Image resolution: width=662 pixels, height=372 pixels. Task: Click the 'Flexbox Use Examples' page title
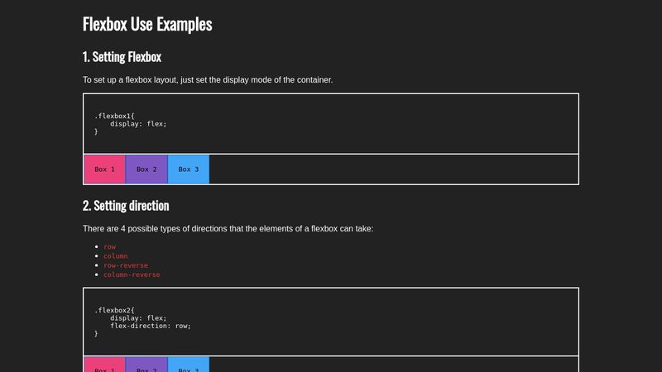point(147,24)
